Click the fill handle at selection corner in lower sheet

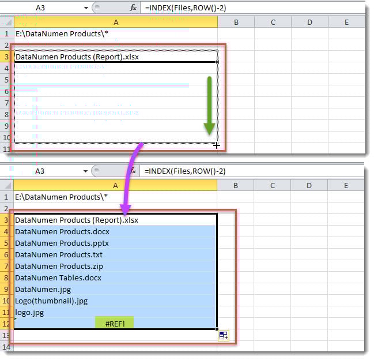(x=217, y=329)
